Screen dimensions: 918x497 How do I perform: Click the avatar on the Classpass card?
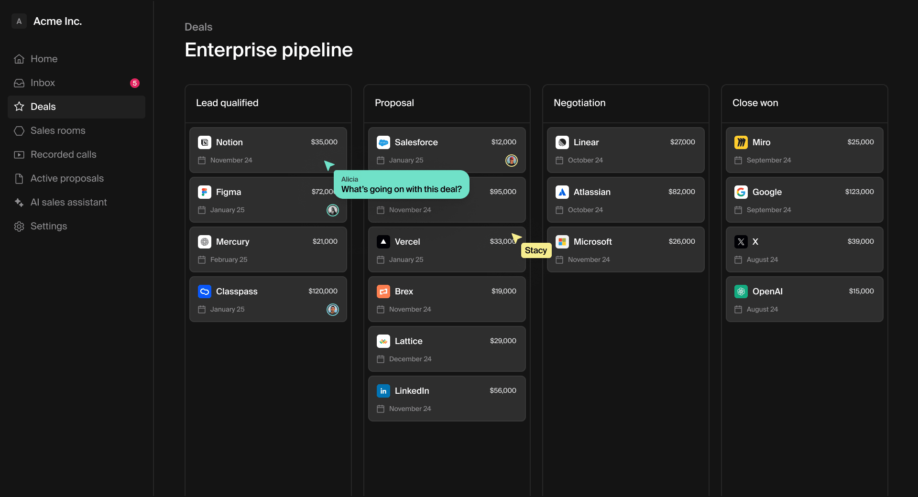point(333,309)
